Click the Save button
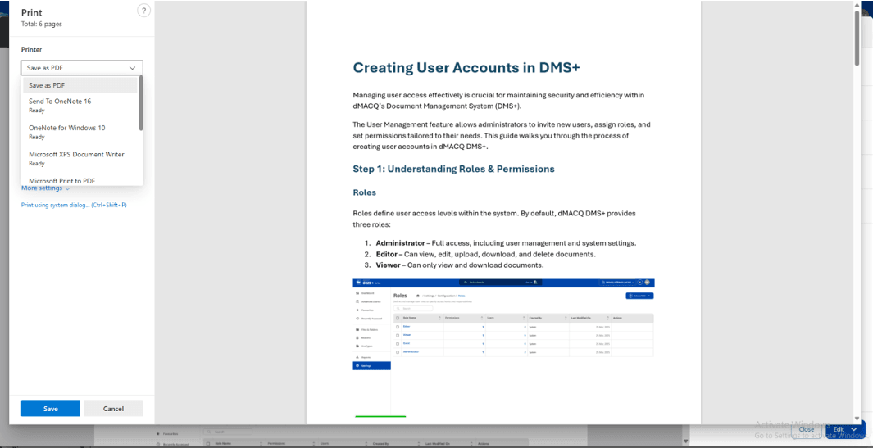The image size is (873, 448). point(51,409)
